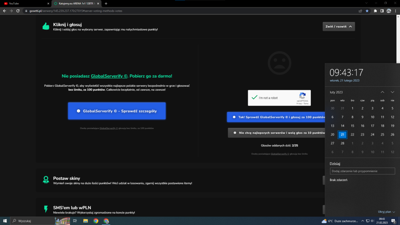Open the weather widget showing 6°C
The height and width of the screenshot is (225, 400).
(x=340, y=221)
